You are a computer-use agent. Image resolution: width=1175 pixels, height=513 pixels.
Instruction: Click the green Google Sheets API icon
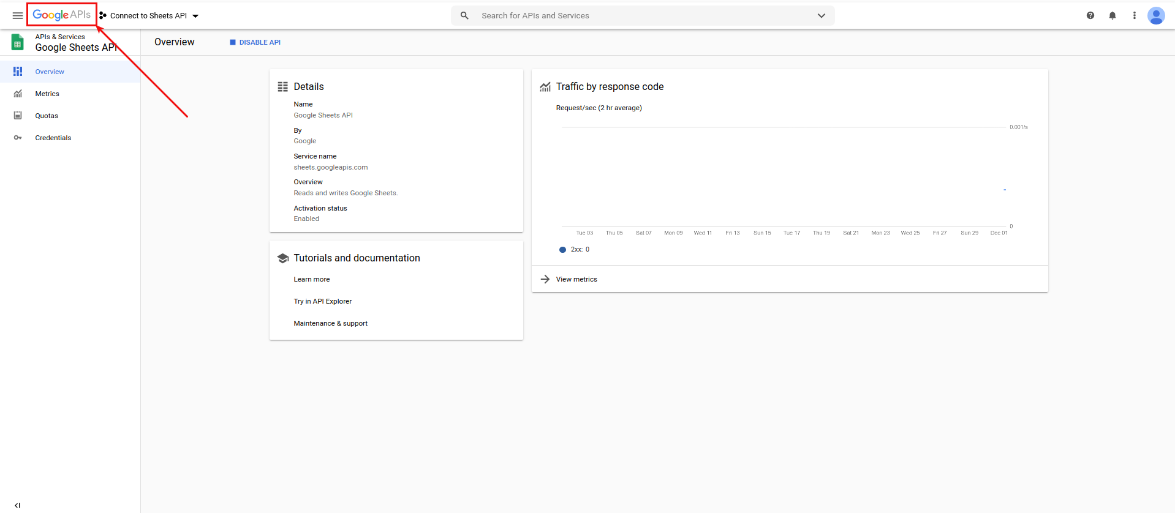18,42
